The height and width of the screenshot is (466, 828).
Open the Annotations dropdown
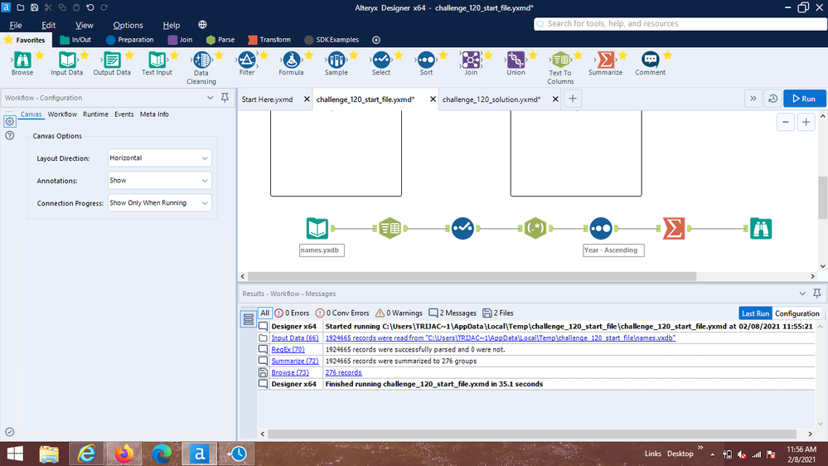click(x=159, y=180)
